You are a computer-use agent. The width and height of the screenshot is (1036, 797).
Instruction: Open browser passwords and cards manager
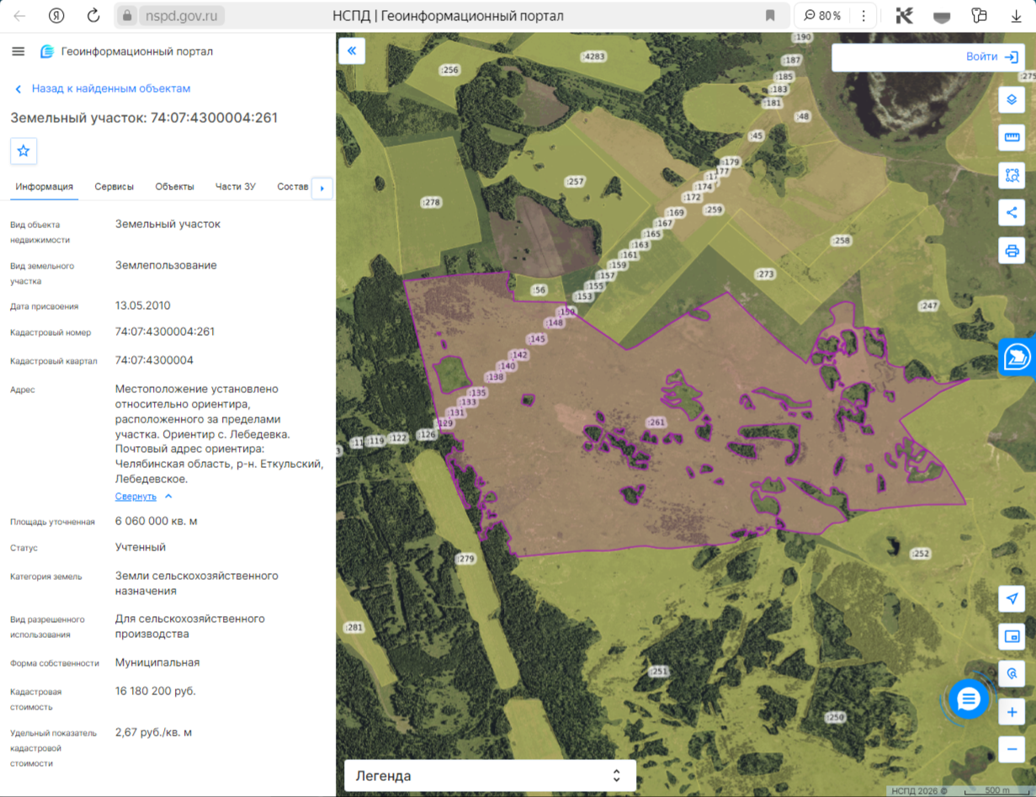tap(979, 16)
